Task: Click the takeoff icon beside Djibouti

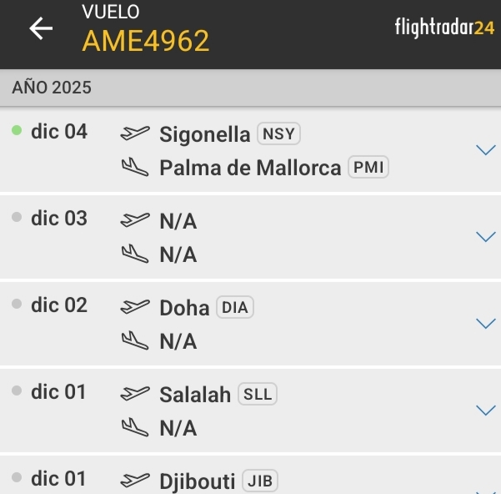Action: [x=135, y=481]
